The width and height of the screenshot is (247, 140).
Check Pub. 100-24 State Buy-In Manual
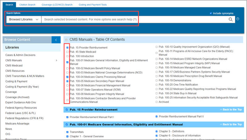(157, 93)
